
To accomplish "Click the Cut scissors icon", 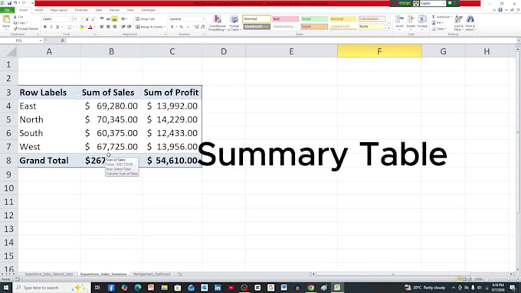I will 15,17.
